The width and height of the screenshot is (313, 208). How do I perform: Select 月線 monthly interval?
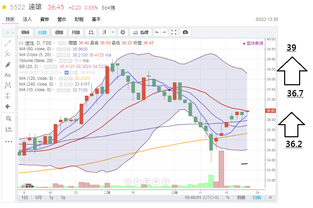[x=76, y=33]
